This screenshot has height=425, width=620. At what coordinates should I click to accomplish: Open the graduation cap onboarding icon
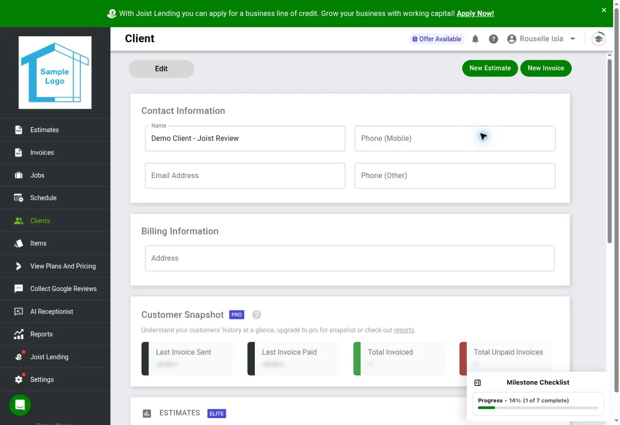pos(598,39)
